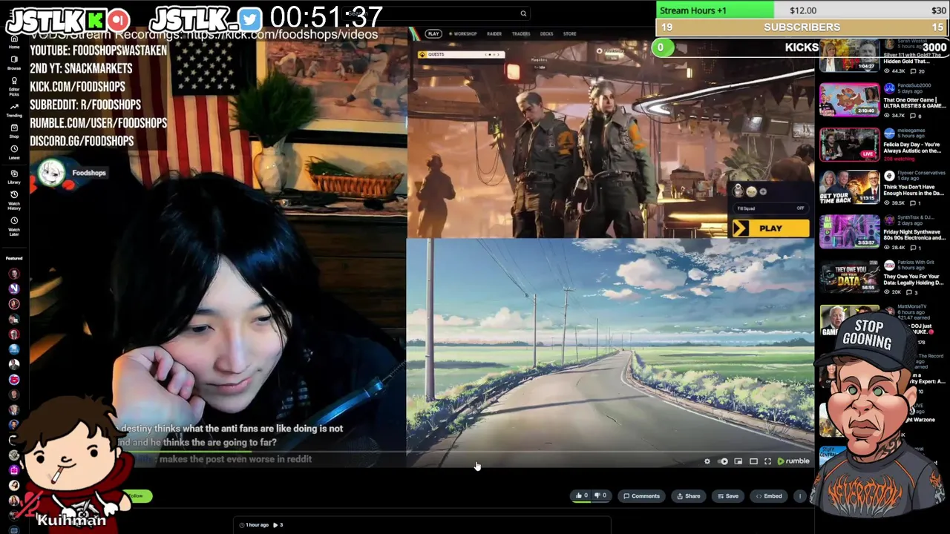Open Watch History in the sidebar
The image size is (950, 534).
click(13, 201)
